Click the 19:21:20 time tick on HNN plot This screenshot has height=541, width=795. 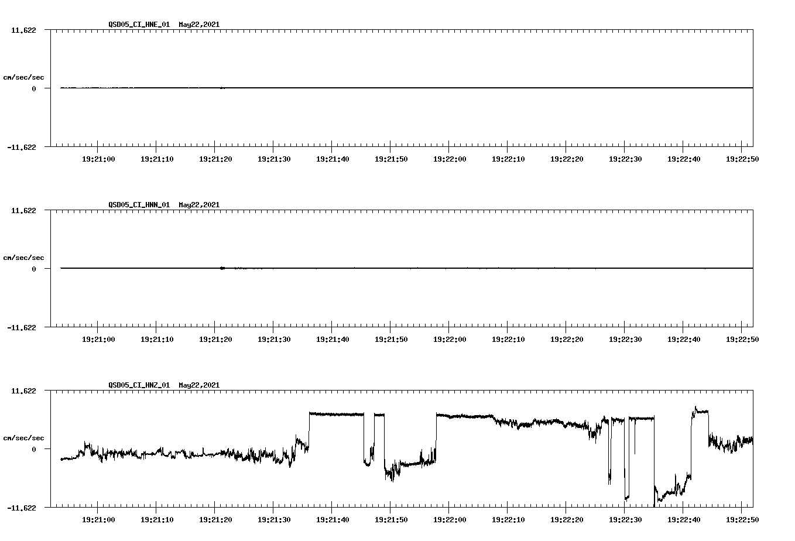tap(214, 338)
